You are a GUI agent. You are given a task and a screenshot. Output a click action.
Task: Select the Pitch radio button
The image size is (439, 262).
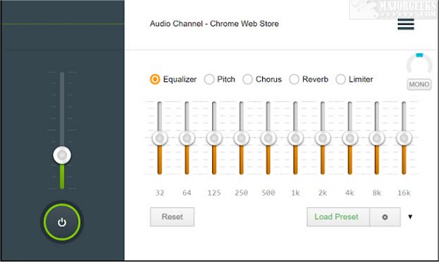click(x=209, y=79)
